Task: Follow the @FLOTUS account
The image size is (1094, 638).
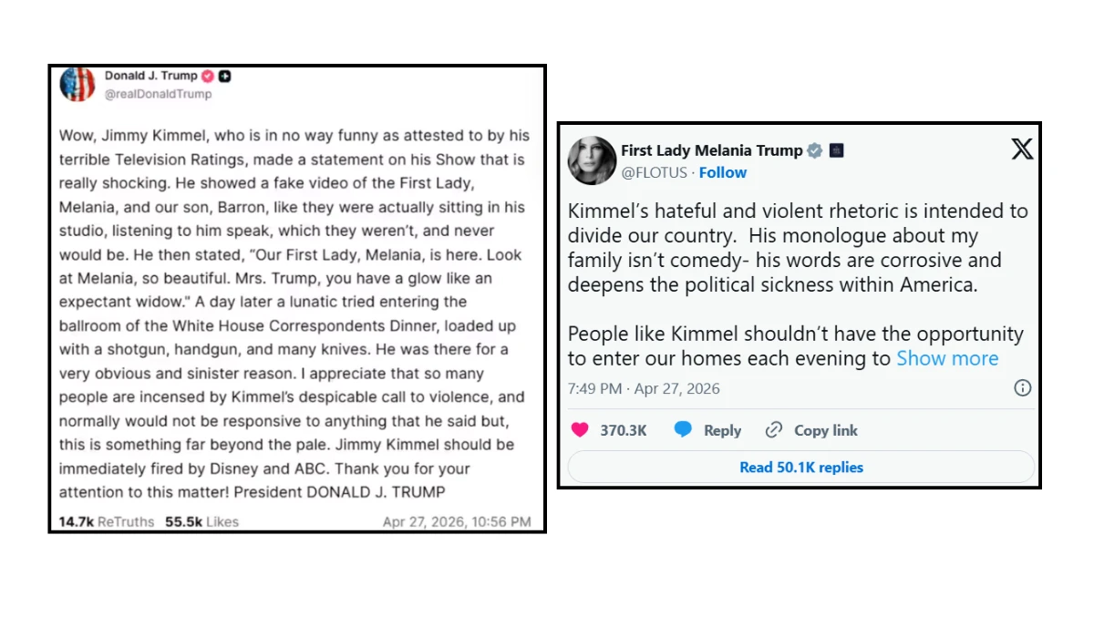Action: coord(723,172)
